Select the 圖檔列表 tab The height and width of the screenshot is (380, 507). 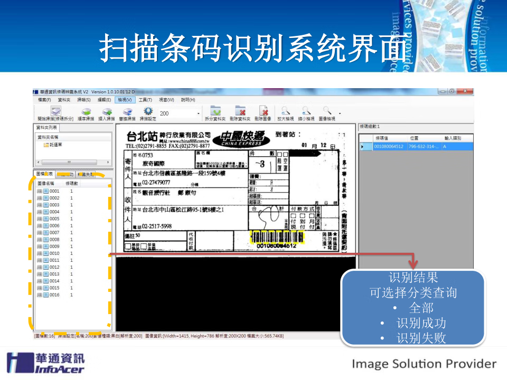44,174
